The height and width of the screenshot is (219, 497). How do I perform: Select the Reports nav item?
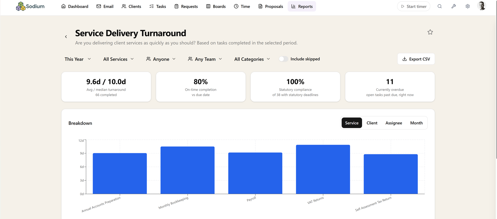click(302, 6)
